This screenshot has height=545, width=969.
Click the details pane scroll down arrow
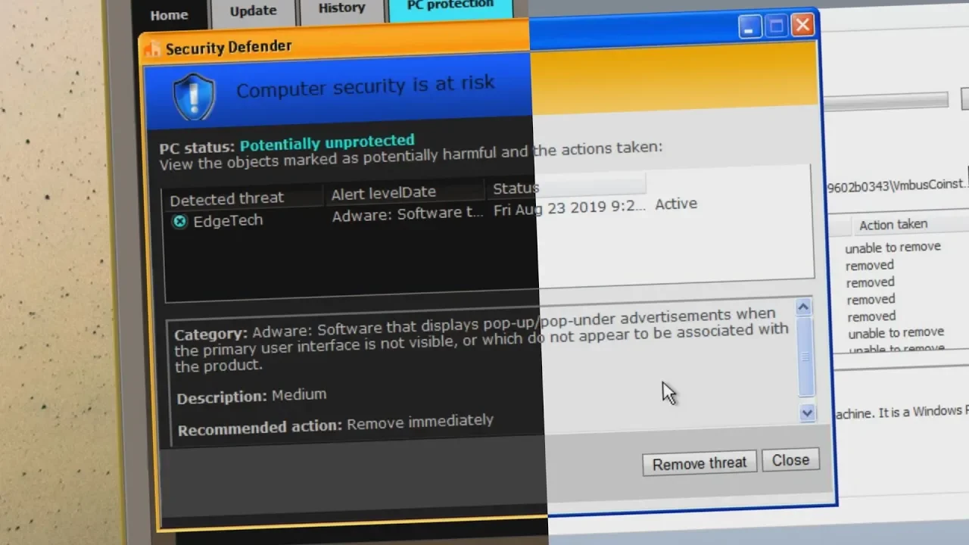[x=806, y=413]
